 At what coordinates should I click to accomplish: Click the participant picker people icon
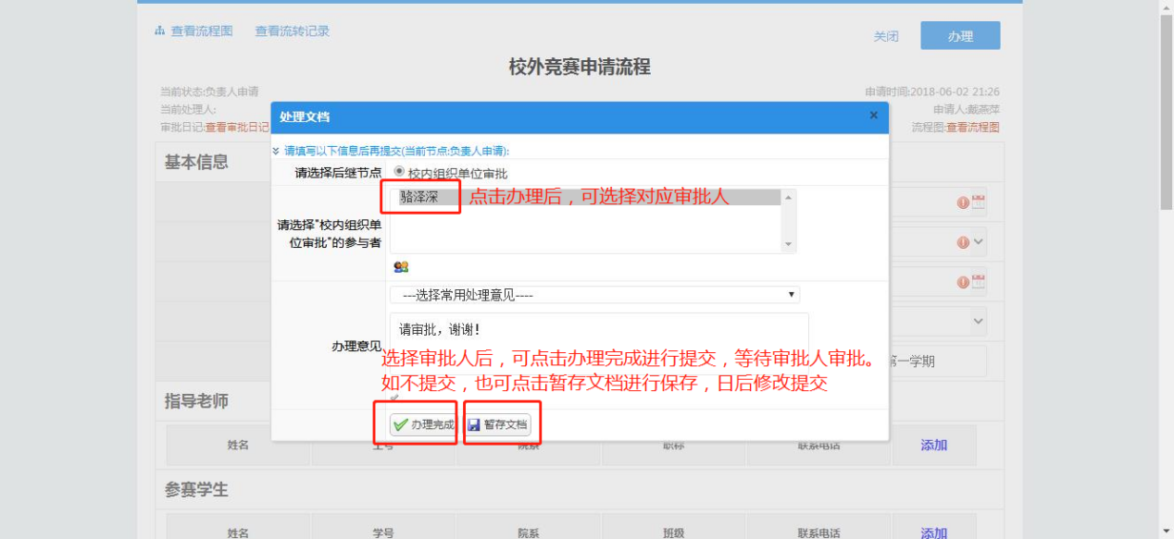click(x=401, y=267)
